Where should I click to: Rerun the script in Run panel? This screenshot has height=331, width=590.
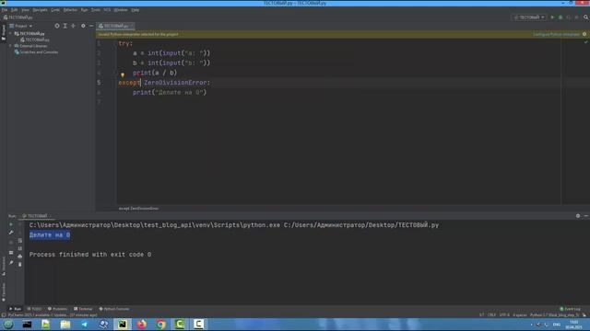point(11,224)
